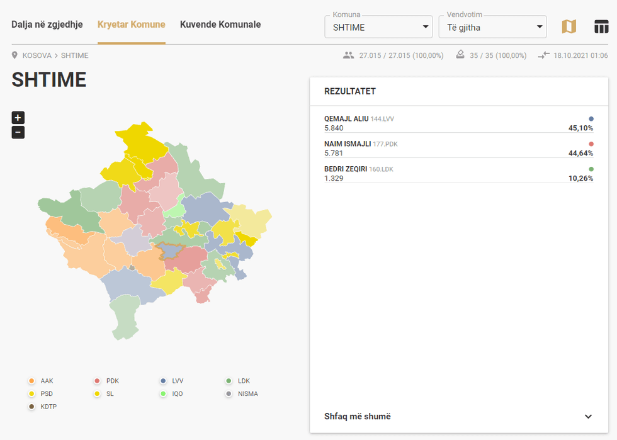Switch to the map view icon
This screenshot has width=617, height=440.
(x=569, y=26)
